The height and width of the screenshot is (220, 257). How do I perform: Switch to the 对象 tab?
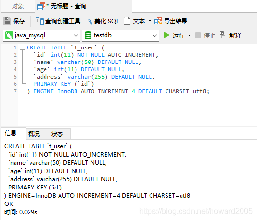(x=18, y=6)
